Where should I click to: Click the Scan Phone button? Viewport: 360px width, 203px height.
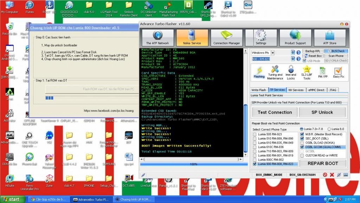click(x=336, y=56)
